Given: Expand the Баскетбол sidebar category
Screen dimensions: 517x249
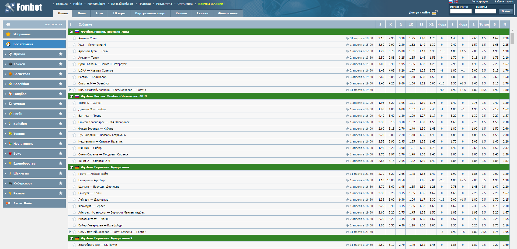Looking at the screenshot, I should [5, 74].
